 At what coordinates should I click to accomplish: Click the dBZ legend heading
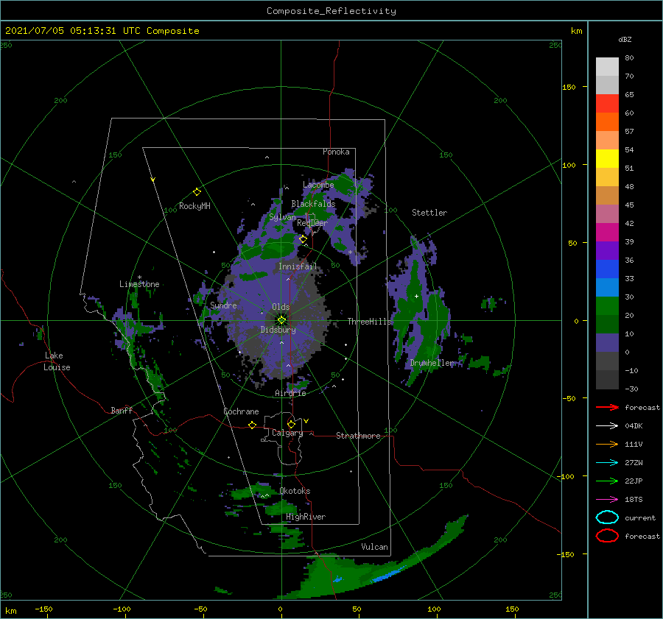625,40
